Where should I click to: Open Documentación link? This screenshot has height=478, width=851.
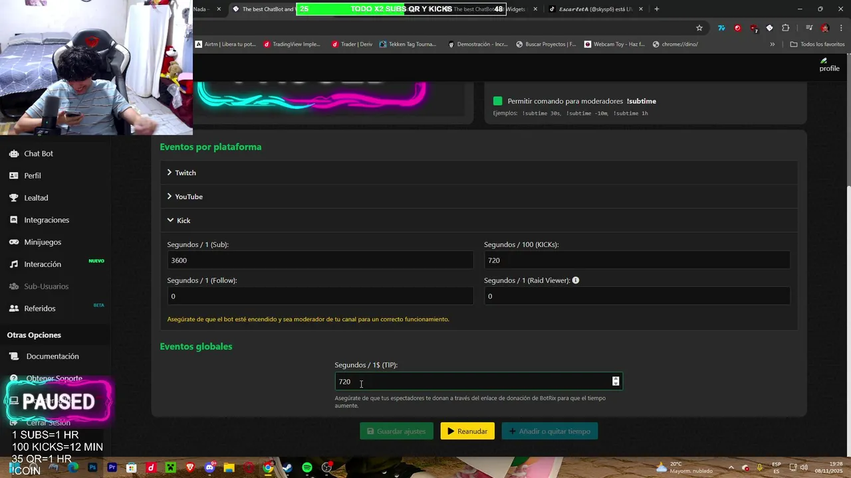tap(53, 357)
